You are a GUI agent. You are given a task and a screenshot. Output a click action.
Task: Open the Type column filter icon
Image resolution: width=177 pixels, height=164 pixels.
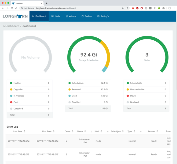pos(141,132)
